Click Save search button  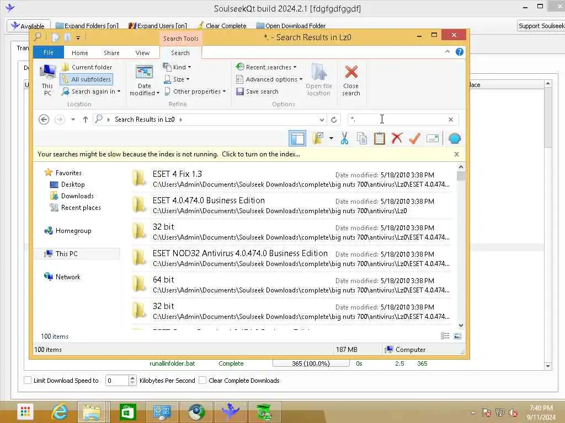coord(257,92)
